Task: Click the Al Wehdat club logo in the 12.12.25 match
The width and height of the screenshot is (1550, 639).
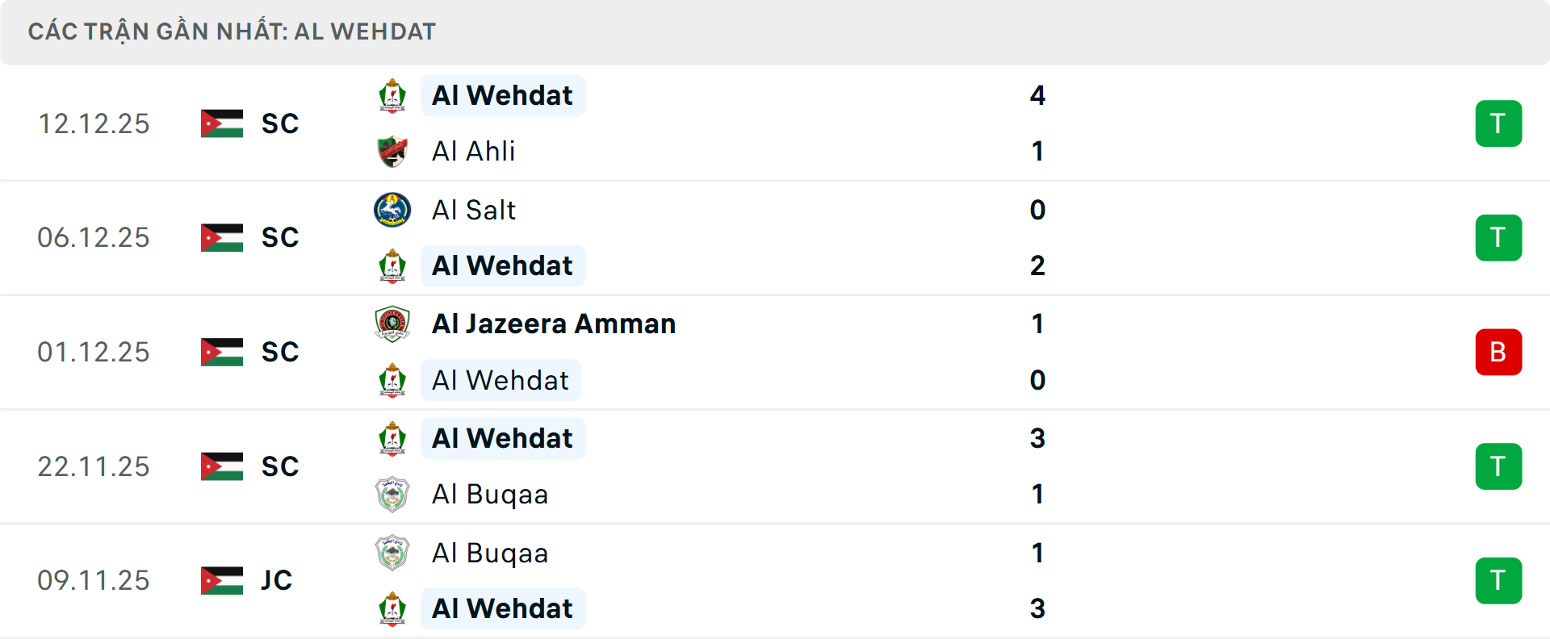Action: click(x=392, y=94)
